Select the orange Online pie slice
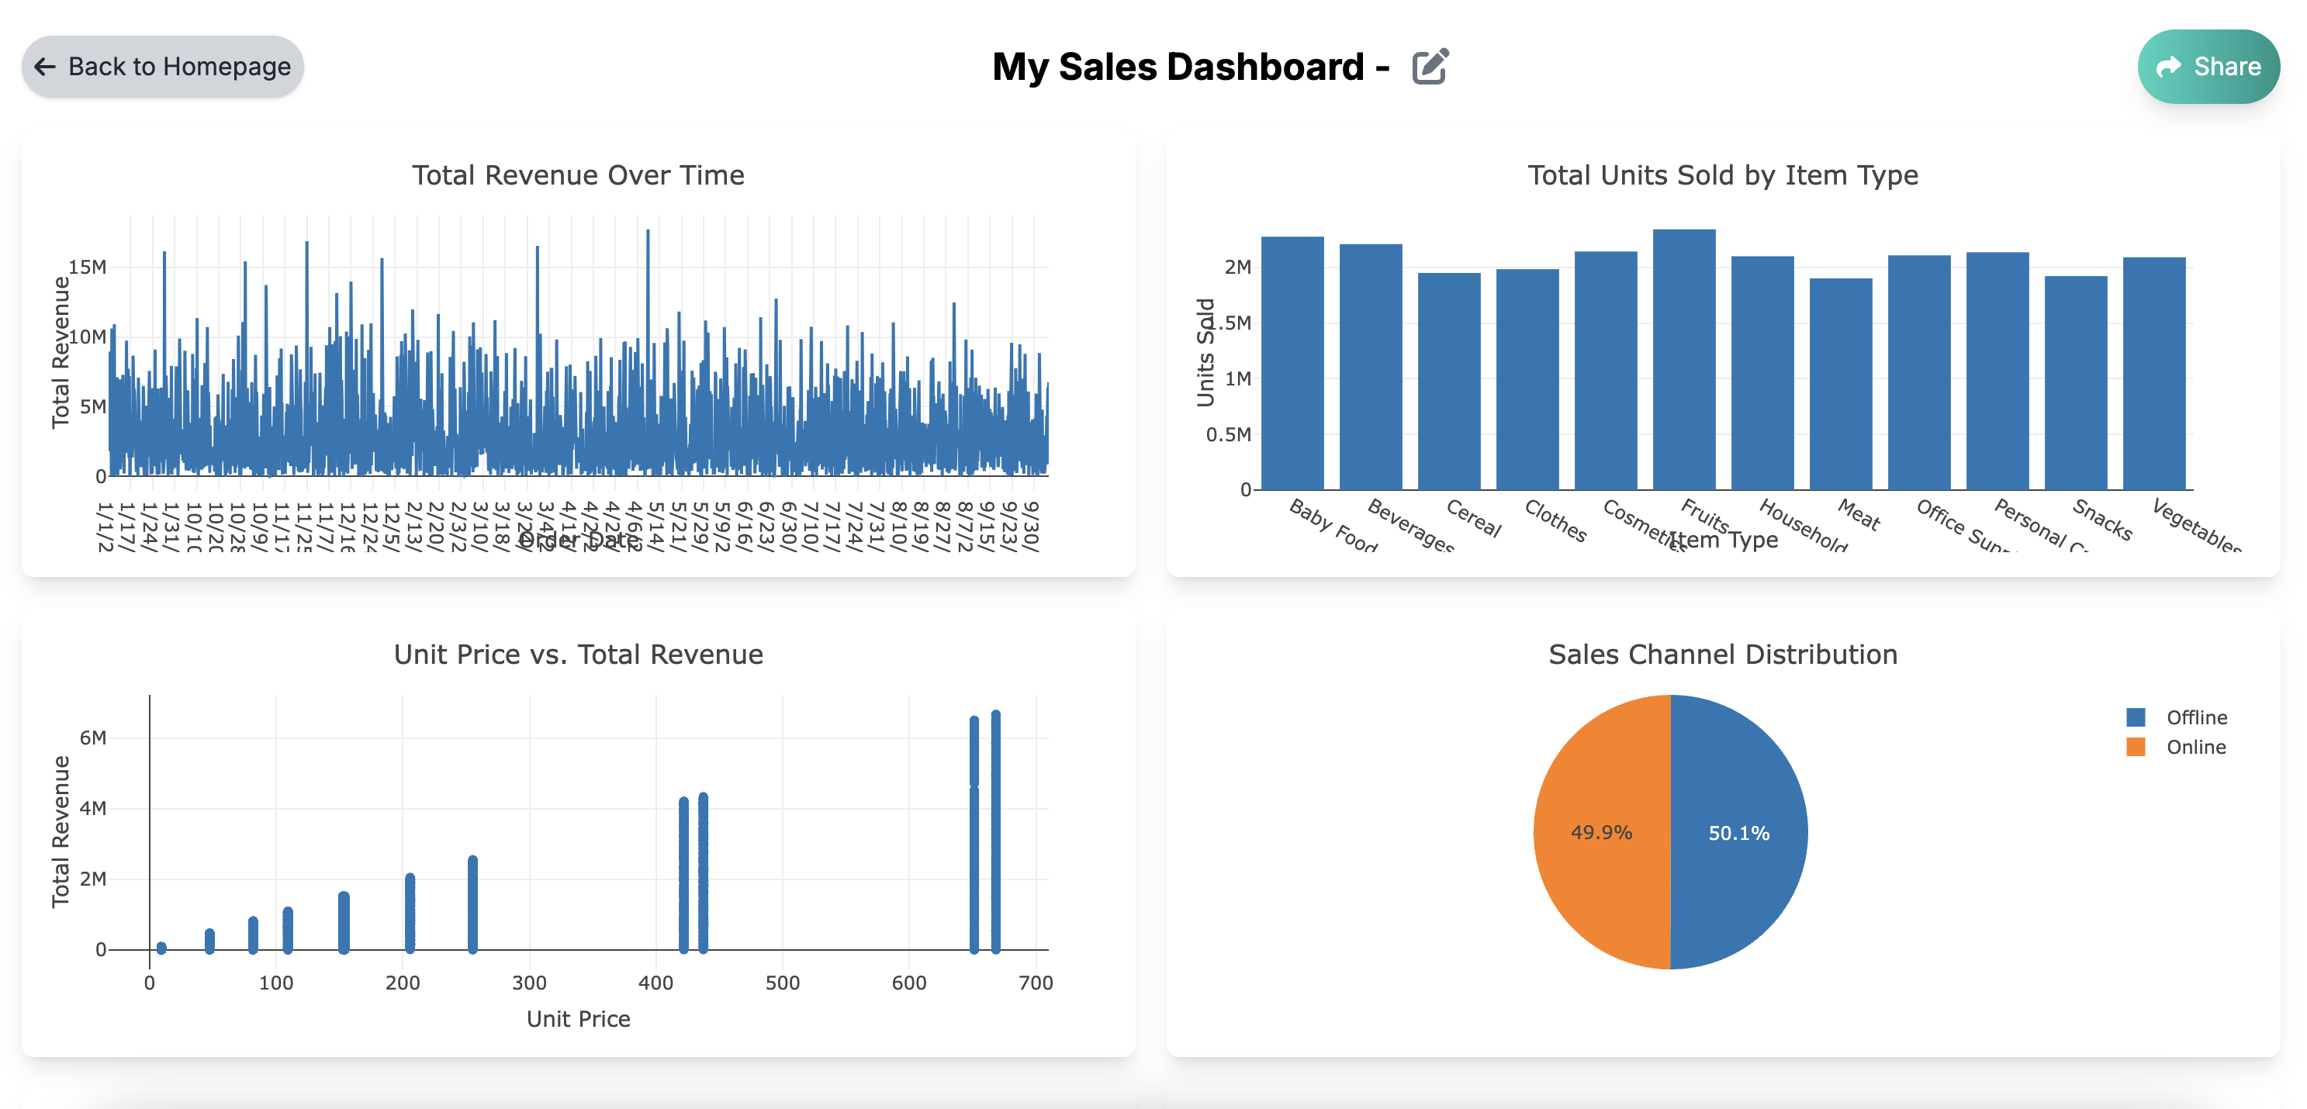Image resolution: width=2307 pixels, height=1109 pixels. (1603, 832)
